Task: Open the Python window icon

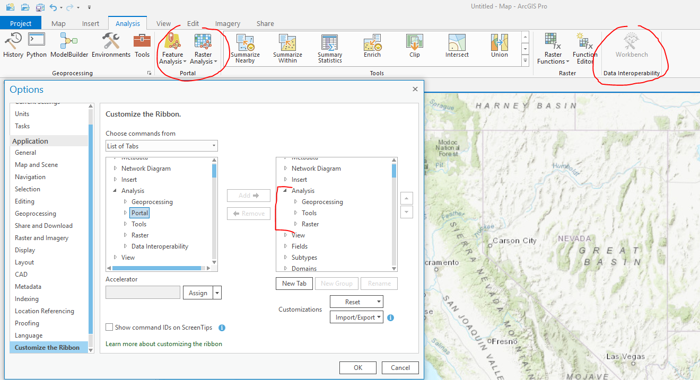Action: pyautogui.click(x=37, y=45)
